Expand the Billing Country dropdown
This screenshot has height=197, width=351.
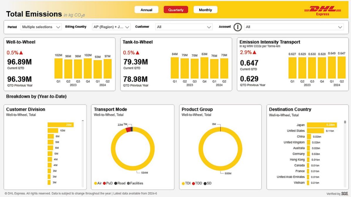tap(111, 27)
